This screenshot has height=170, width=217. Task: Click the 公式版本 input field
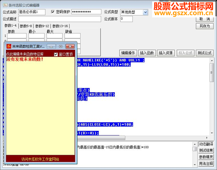[x=126, y=19]
